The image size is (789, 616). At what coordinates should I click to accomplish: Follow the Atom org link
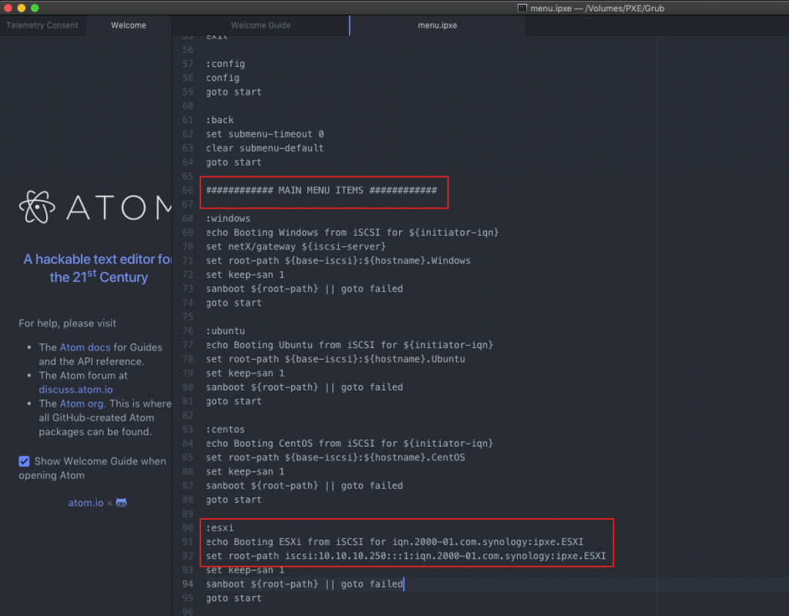coord(82,403)
